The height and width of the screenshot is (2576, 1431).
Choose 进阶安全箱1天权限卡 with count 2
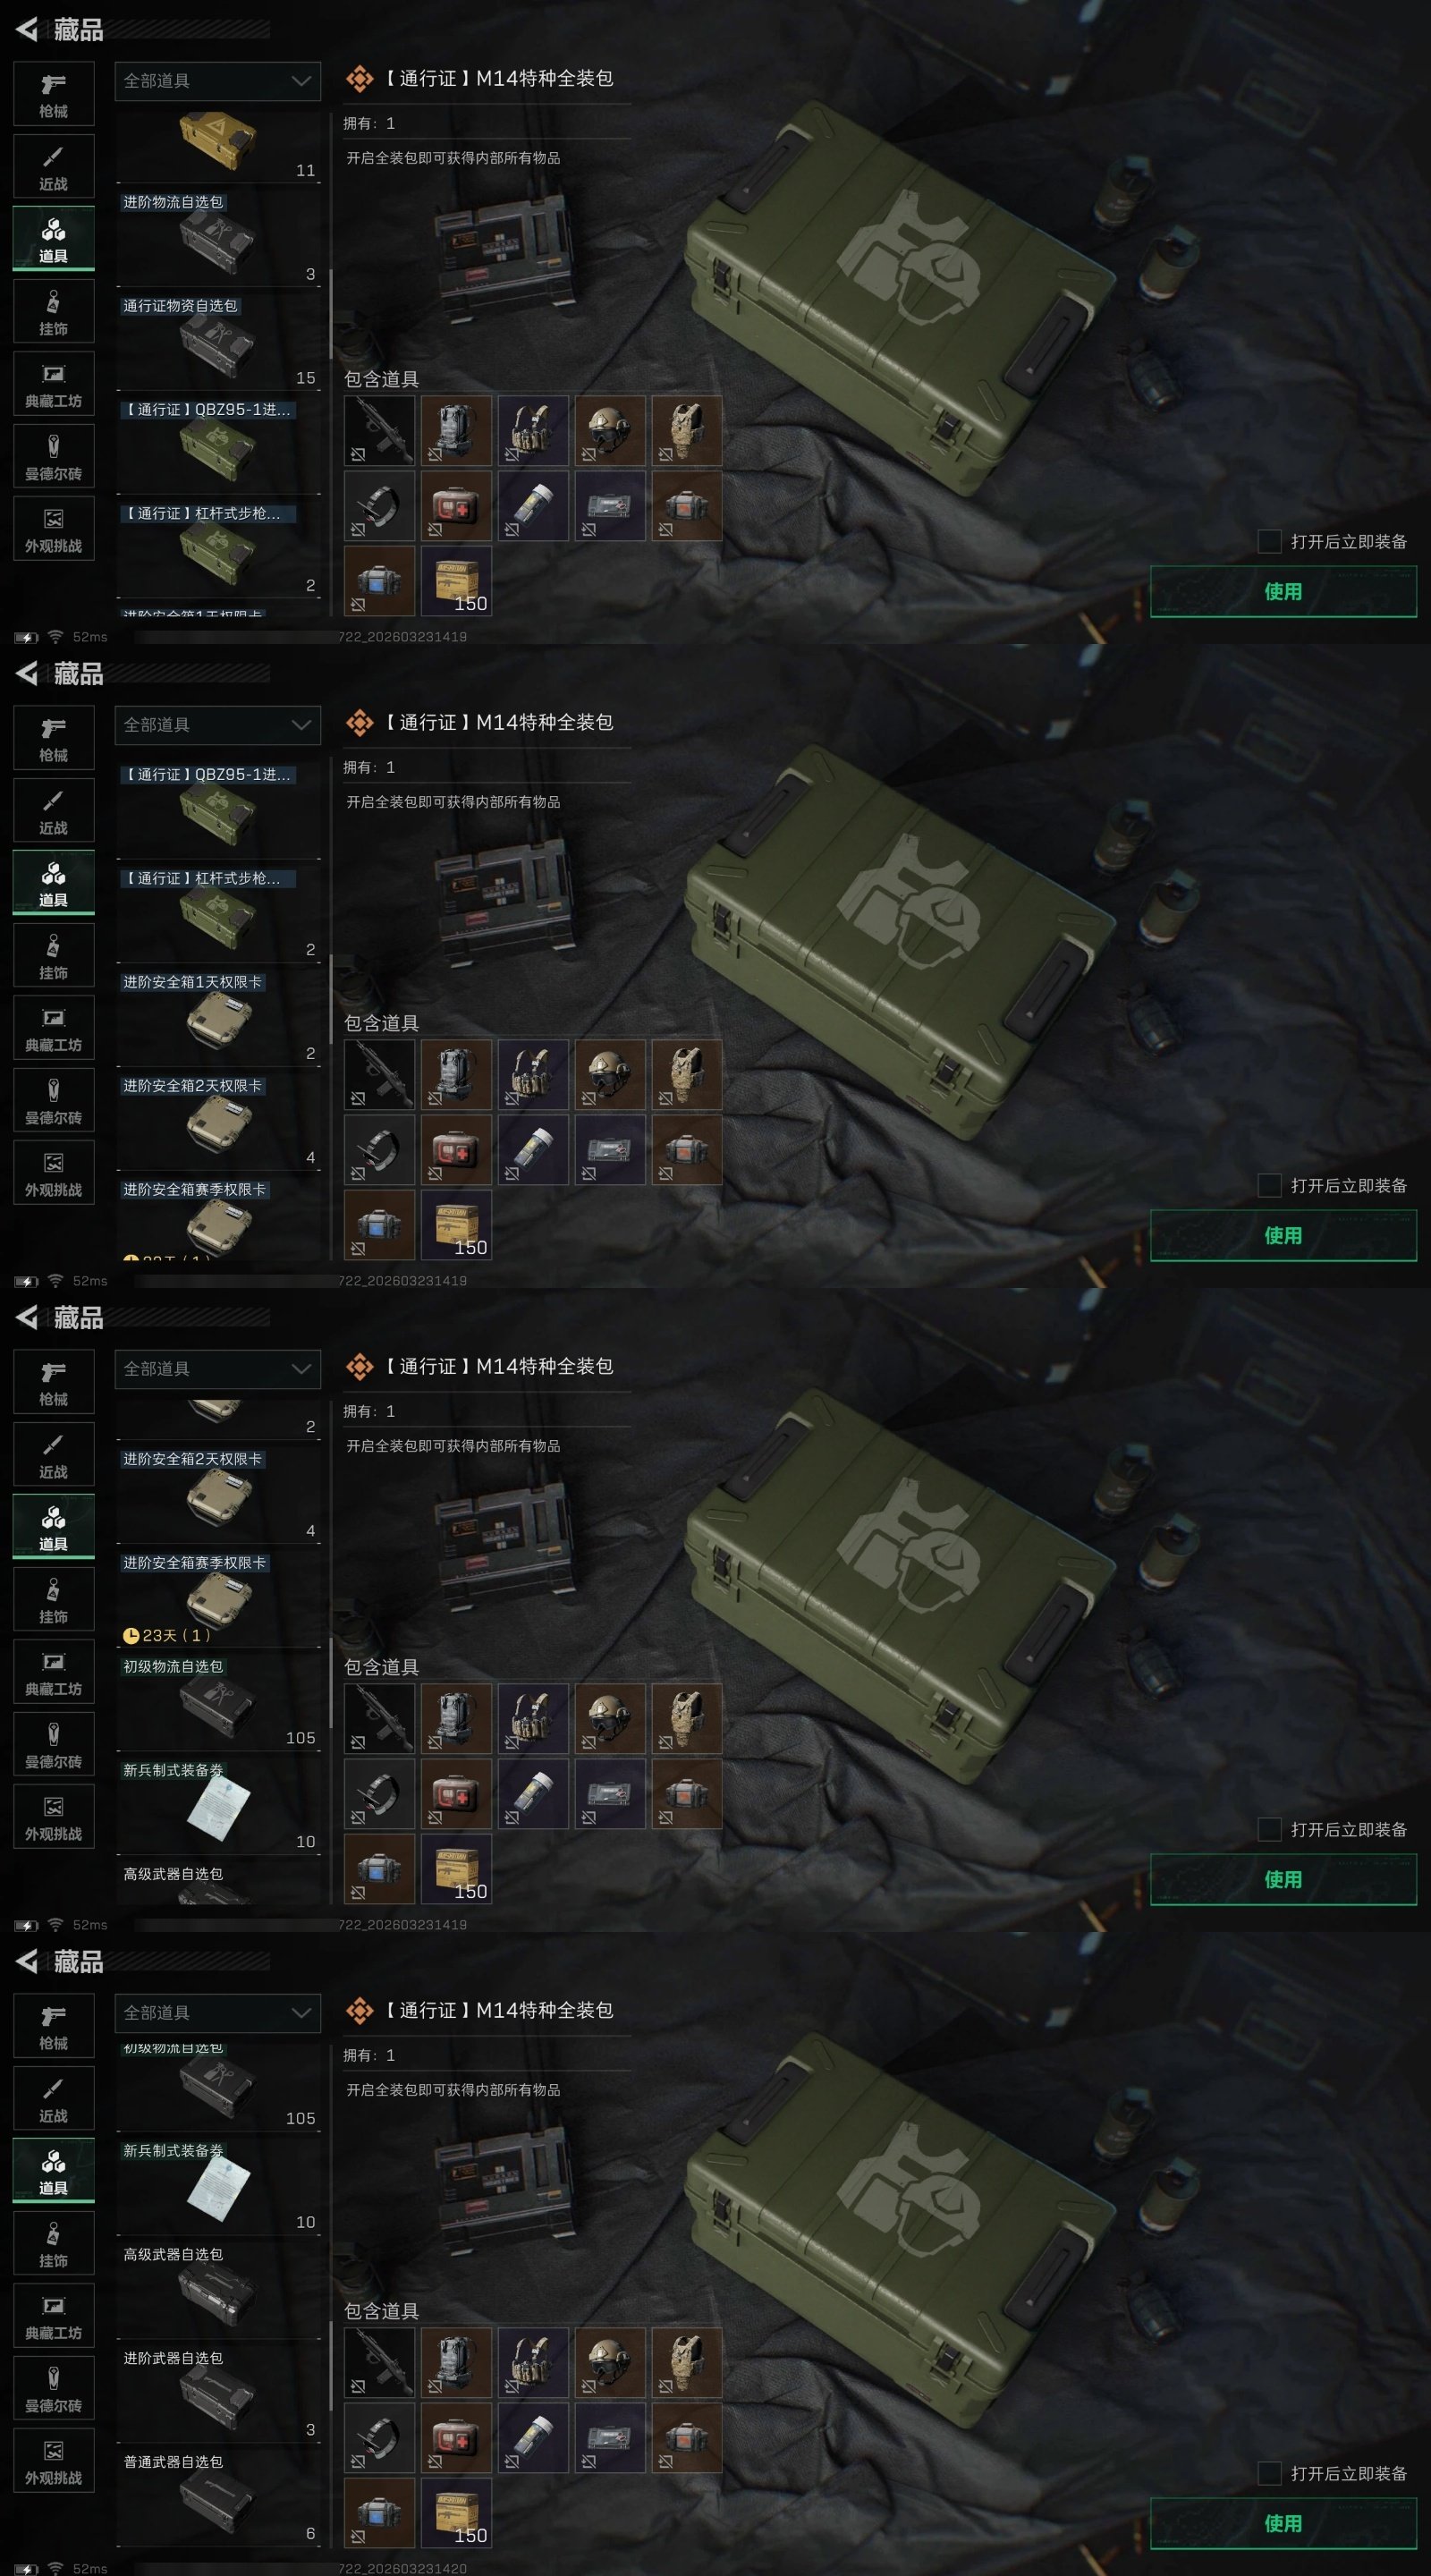pos(218,1018)
